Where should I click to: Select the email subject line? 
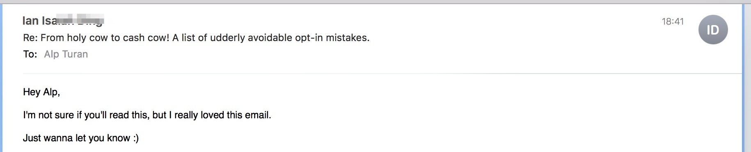(196, 38)
